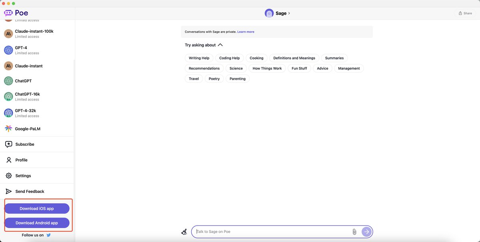Select the ChatGPT-16k avatar icon
The width and height of the screenshot is (480, 242).
[8, 97]
